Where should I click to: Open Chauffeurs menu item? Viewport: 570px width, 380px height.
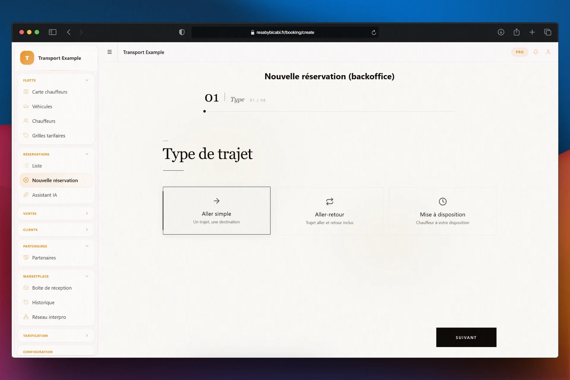56,121
